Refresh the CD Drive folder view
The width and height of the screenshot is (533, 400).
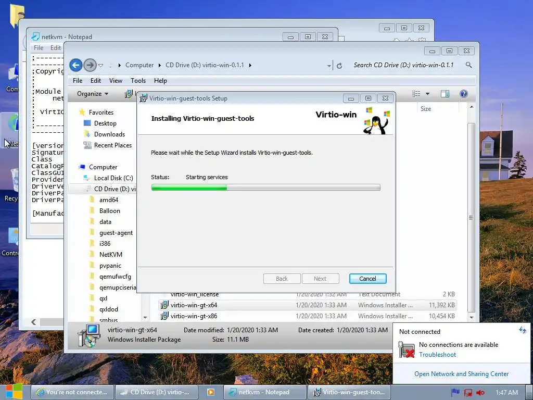(339, 65)
